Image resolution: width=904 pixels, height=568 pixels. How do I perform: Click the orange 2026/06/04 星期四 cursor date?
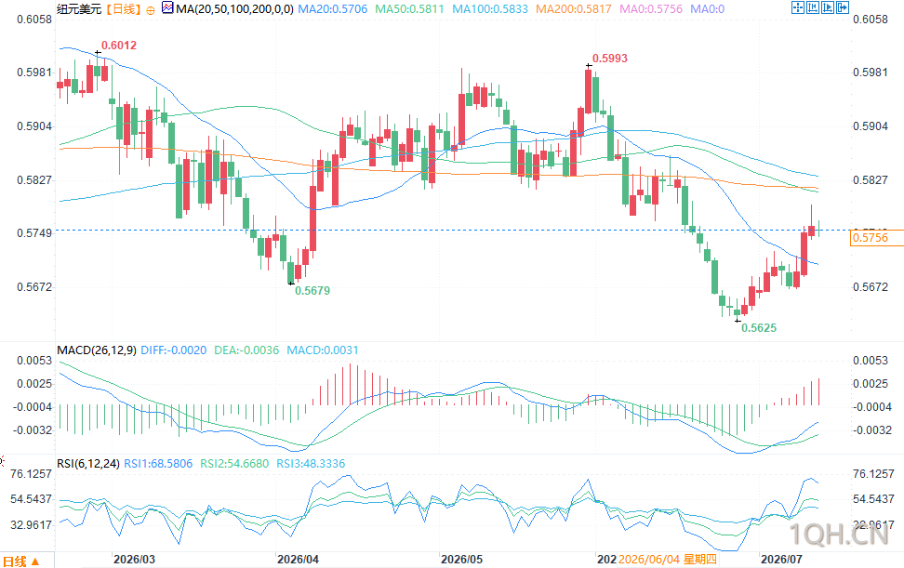(x=668, y=560)
